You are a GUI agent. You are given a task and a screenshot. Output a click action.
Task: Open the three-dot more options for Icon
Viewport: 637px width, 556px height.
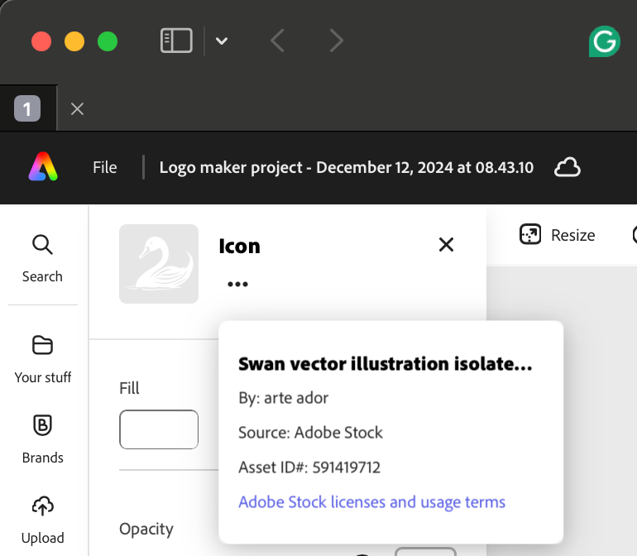point(237,284)
